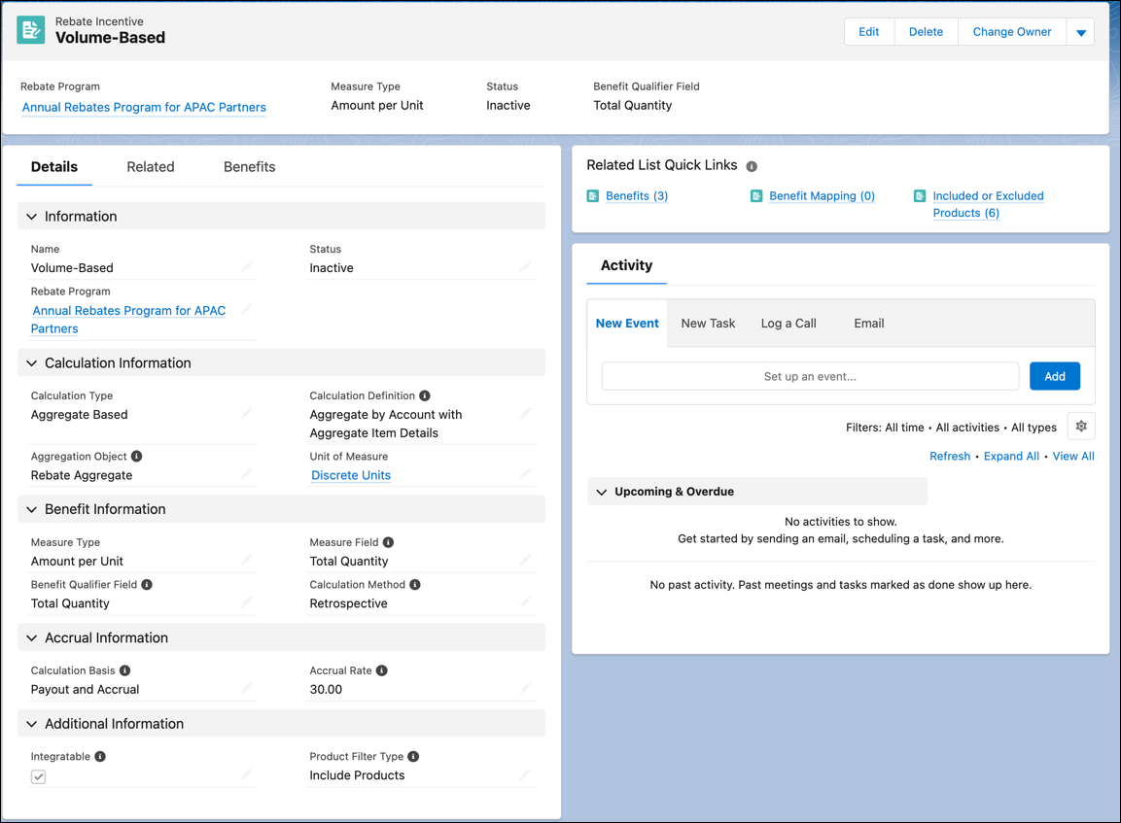Click the Benefit Mapping quick link icon

click(756, 195)
